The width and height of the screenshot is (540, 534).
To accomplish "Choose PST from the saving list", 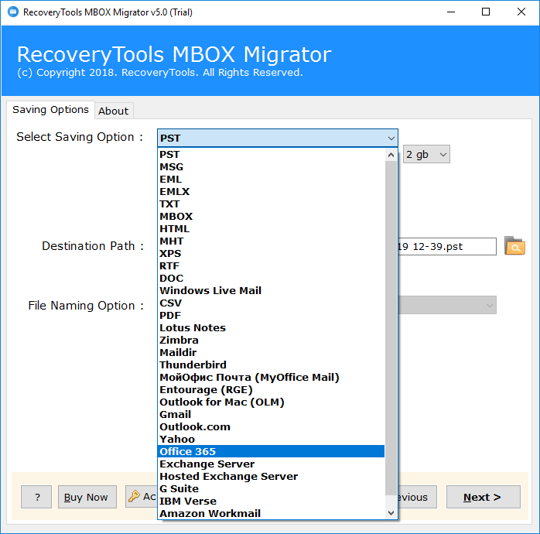I will pos(271,154).
